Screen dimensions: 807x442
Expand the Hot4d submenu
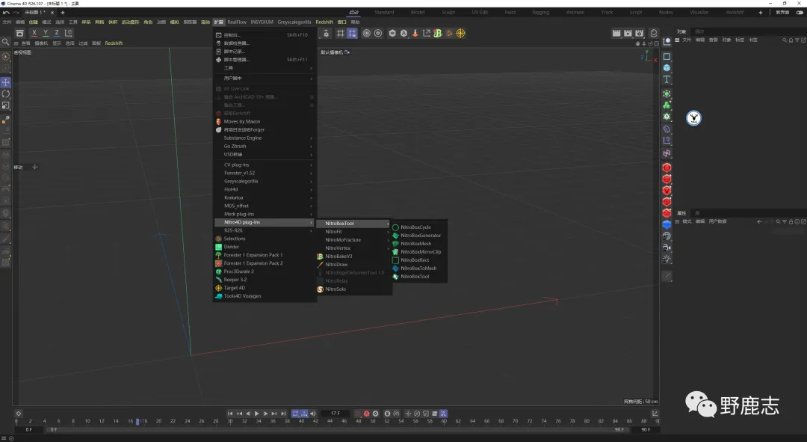pyautogui.click(x=265, y=189)
